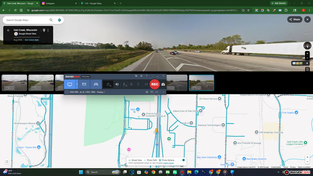The image size is (313, 176).
Task: Select game recording mode in Bandicam
Action: (96, 85)
